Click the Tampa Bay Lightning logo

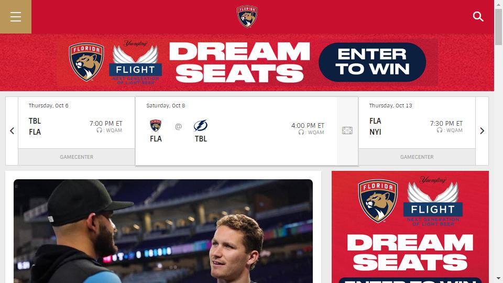pos(201,126)
